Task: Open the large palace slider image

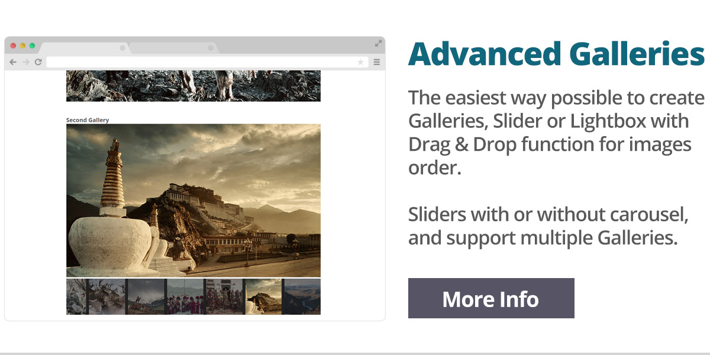Action: click(193, 201)
